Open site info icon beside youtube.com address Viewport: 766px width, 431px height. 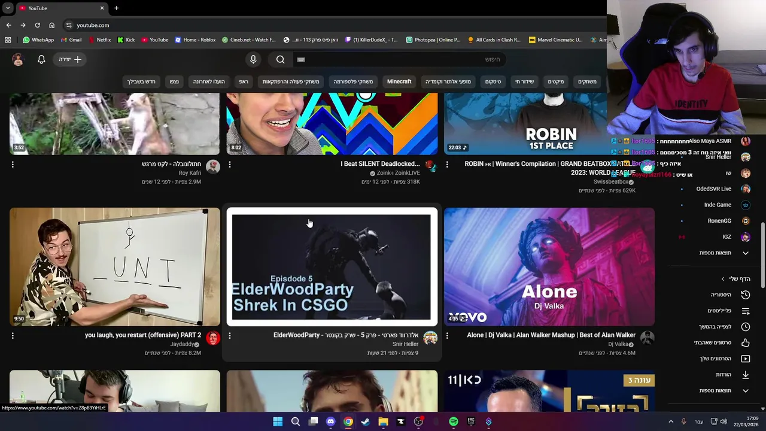tap(69, 25)
